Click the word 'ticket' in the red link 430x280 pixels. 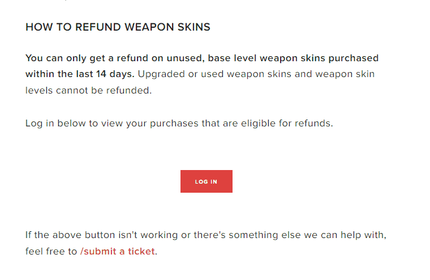[141, 252]
